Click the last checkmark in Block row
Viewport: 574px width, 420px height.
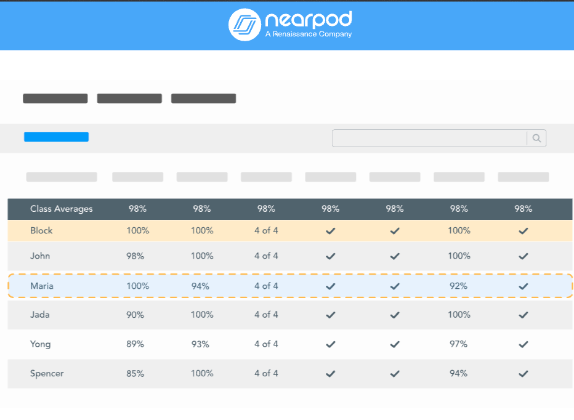coord(523,231)
